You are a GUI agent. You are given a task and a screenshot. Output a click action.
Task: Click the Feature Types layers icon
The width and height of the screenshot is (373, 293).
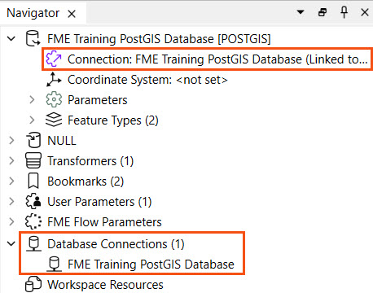coord(54,120)
